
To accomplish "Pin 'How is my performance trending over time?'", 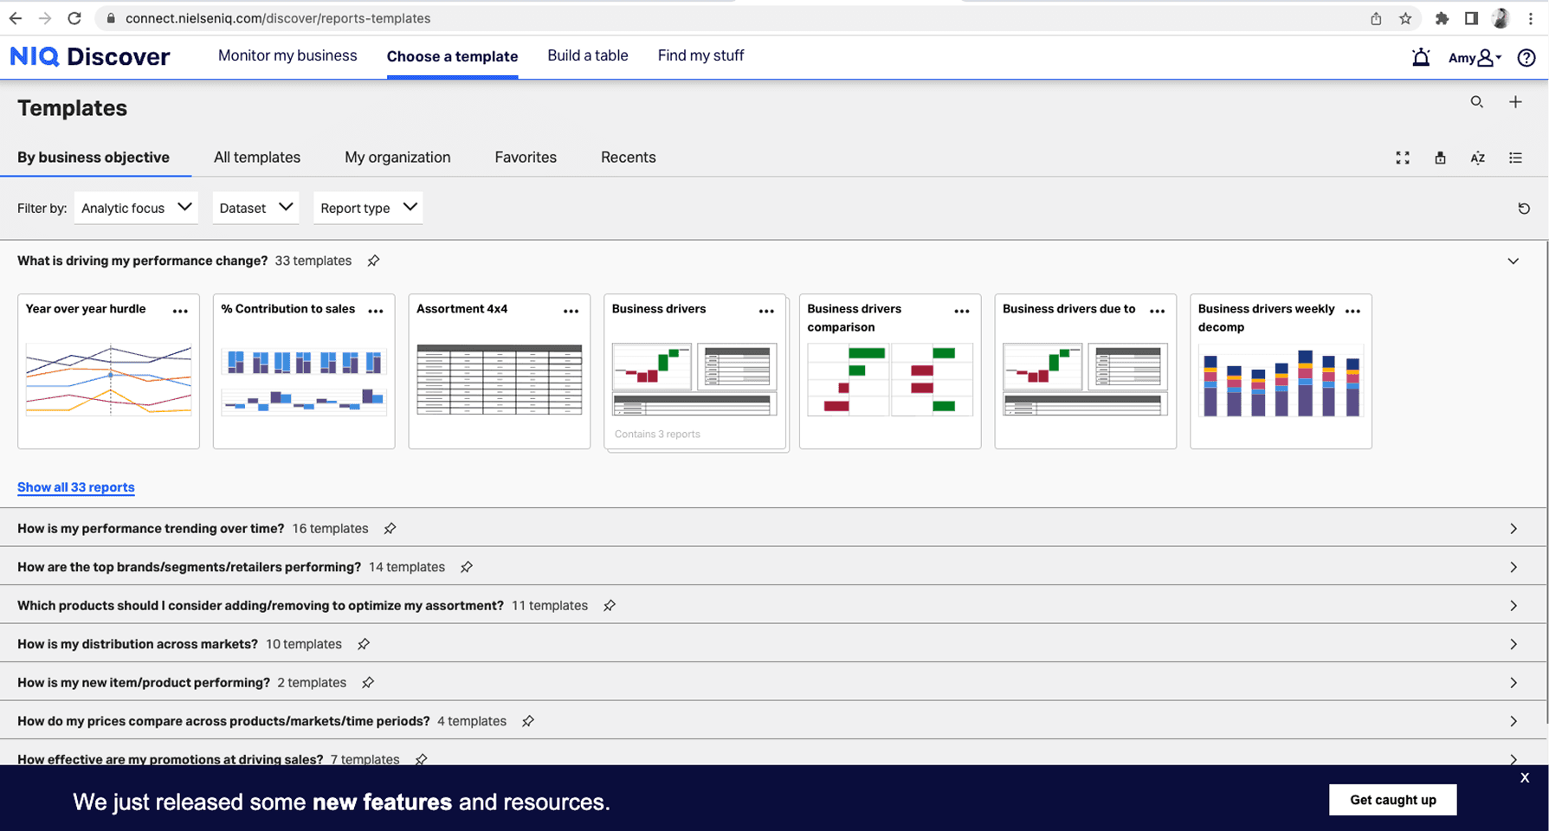I will tap(390, 529).
